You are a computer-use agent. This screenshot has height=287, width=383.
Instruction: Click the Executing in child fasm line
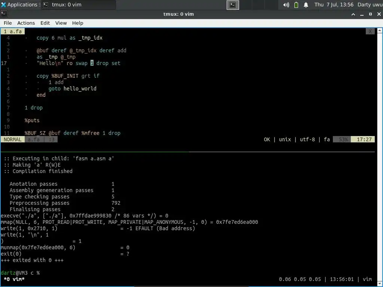pyautogui.click(x=59, y=158)
